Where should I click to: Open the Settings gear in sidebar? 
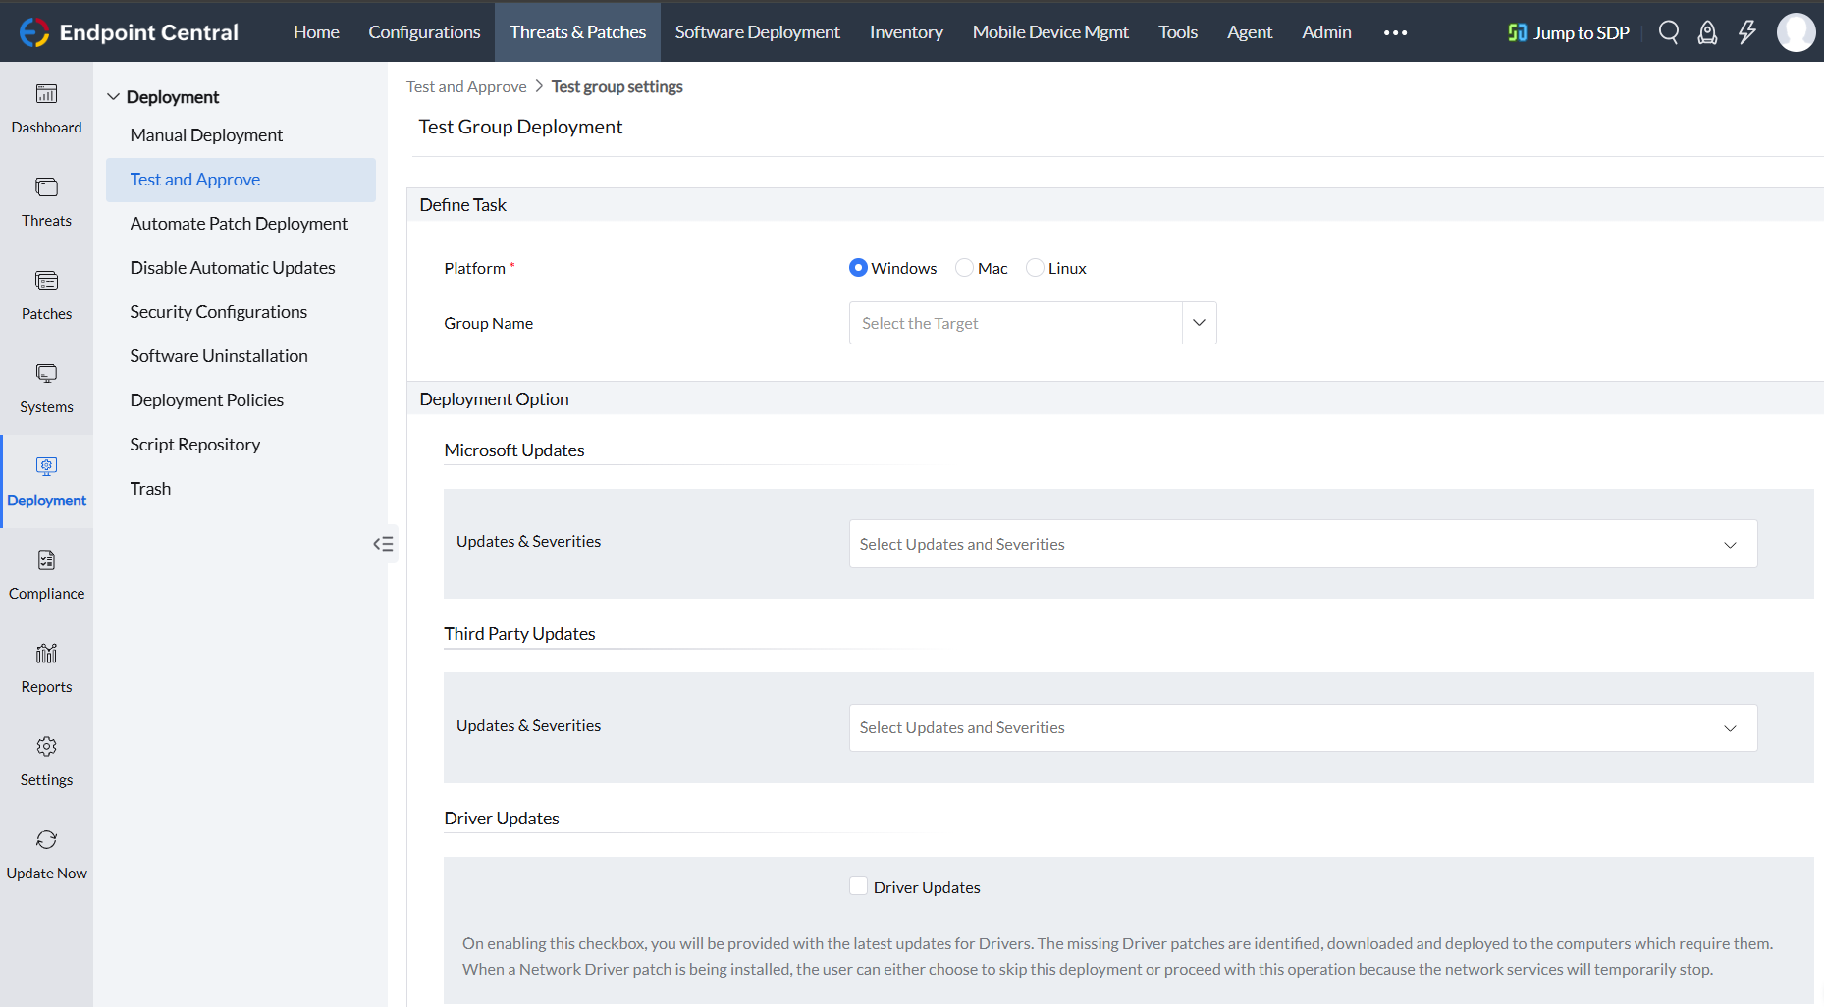pos(46,747)
